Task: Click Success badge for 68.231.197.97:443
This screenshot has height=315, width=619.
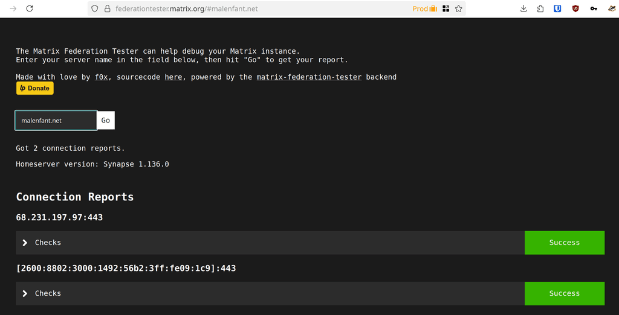Action: point(565,243)
